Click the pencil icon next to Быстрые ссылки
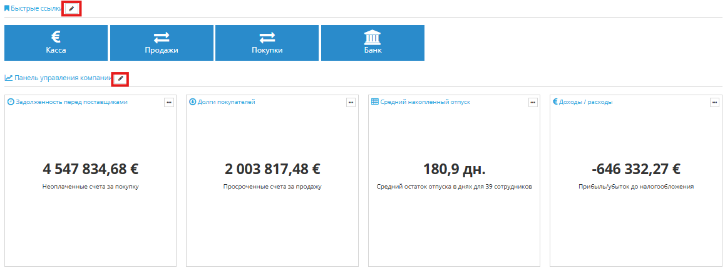 [x=71, y=9]
